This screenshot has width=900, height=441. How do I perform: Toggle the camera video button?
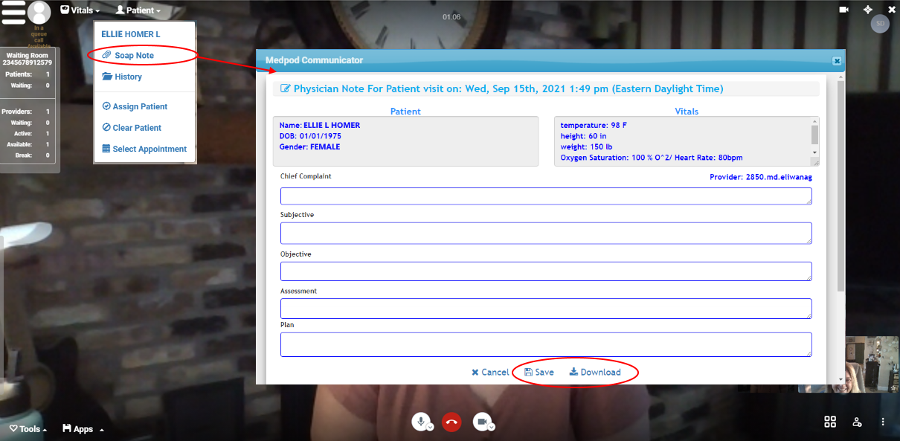pos(482,422)
